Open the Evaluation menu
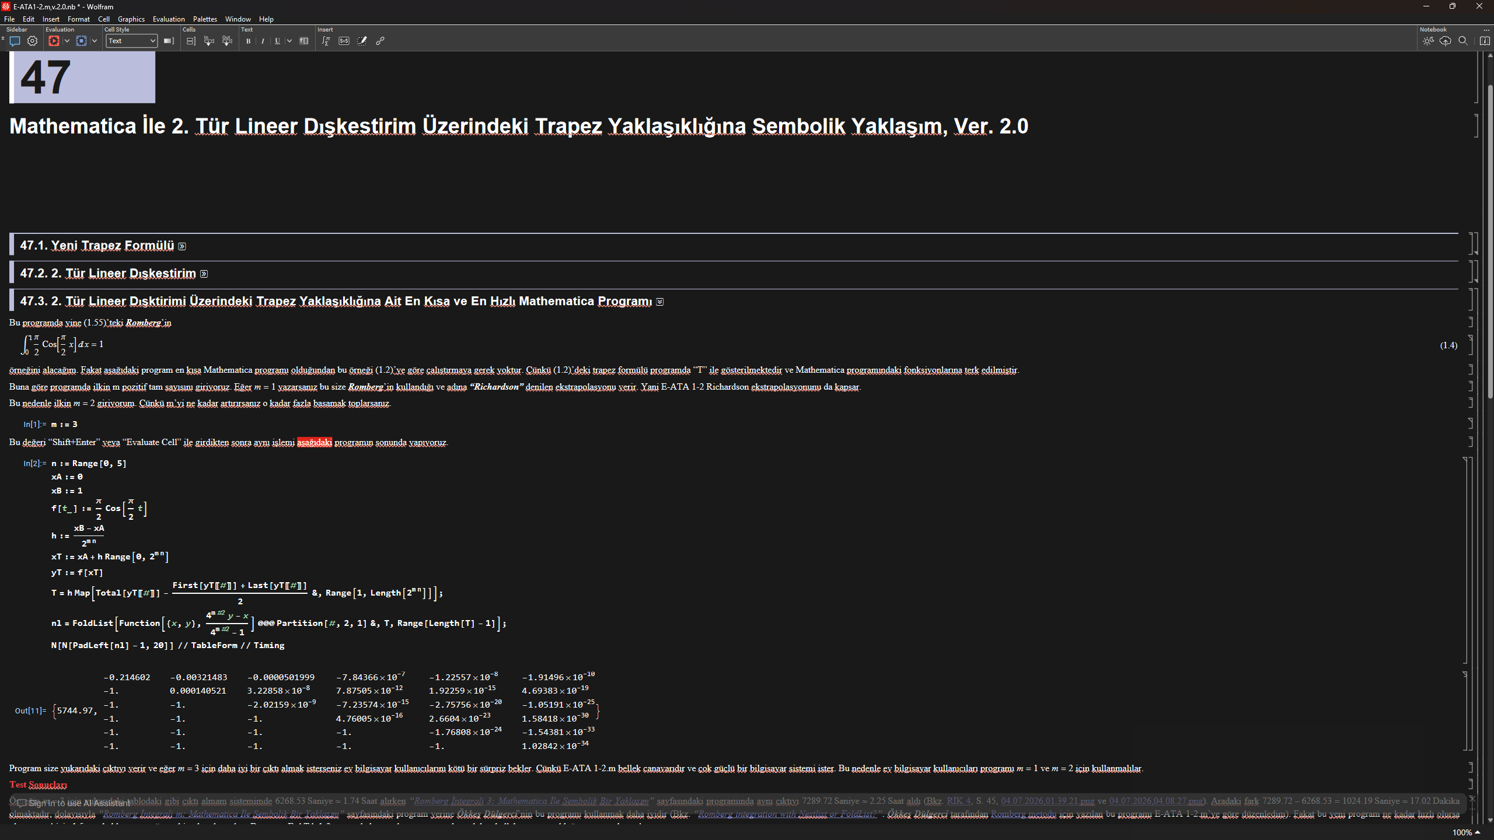 [169, 19]
